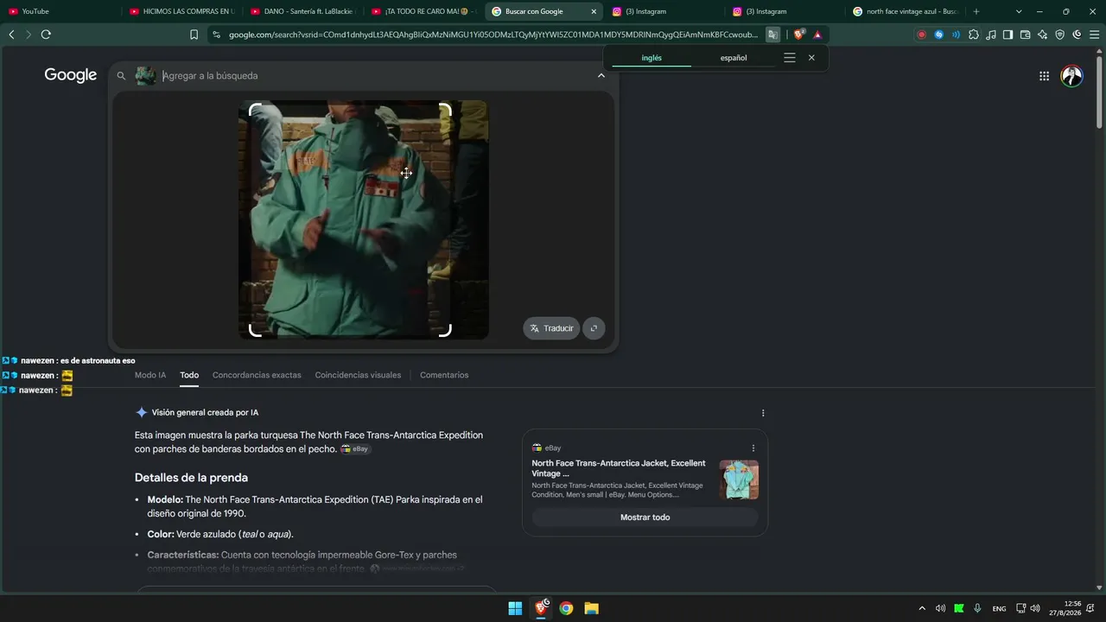Image resolution: width=1106 pixels, height=622 pixels.
Task: Close the Buscar con Google tab
Action: (x=594, y=11)
